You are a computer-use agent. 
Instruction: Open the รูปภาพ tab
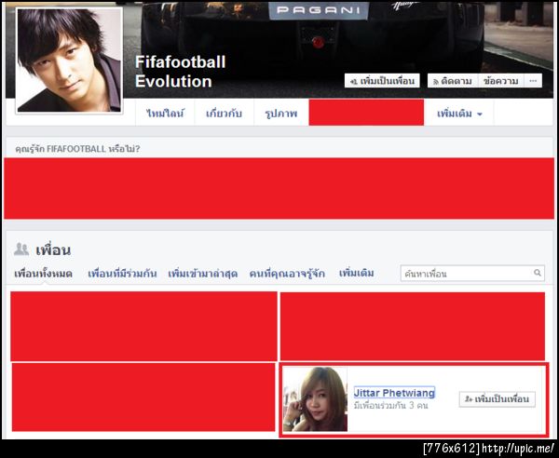tap(281, 113)
